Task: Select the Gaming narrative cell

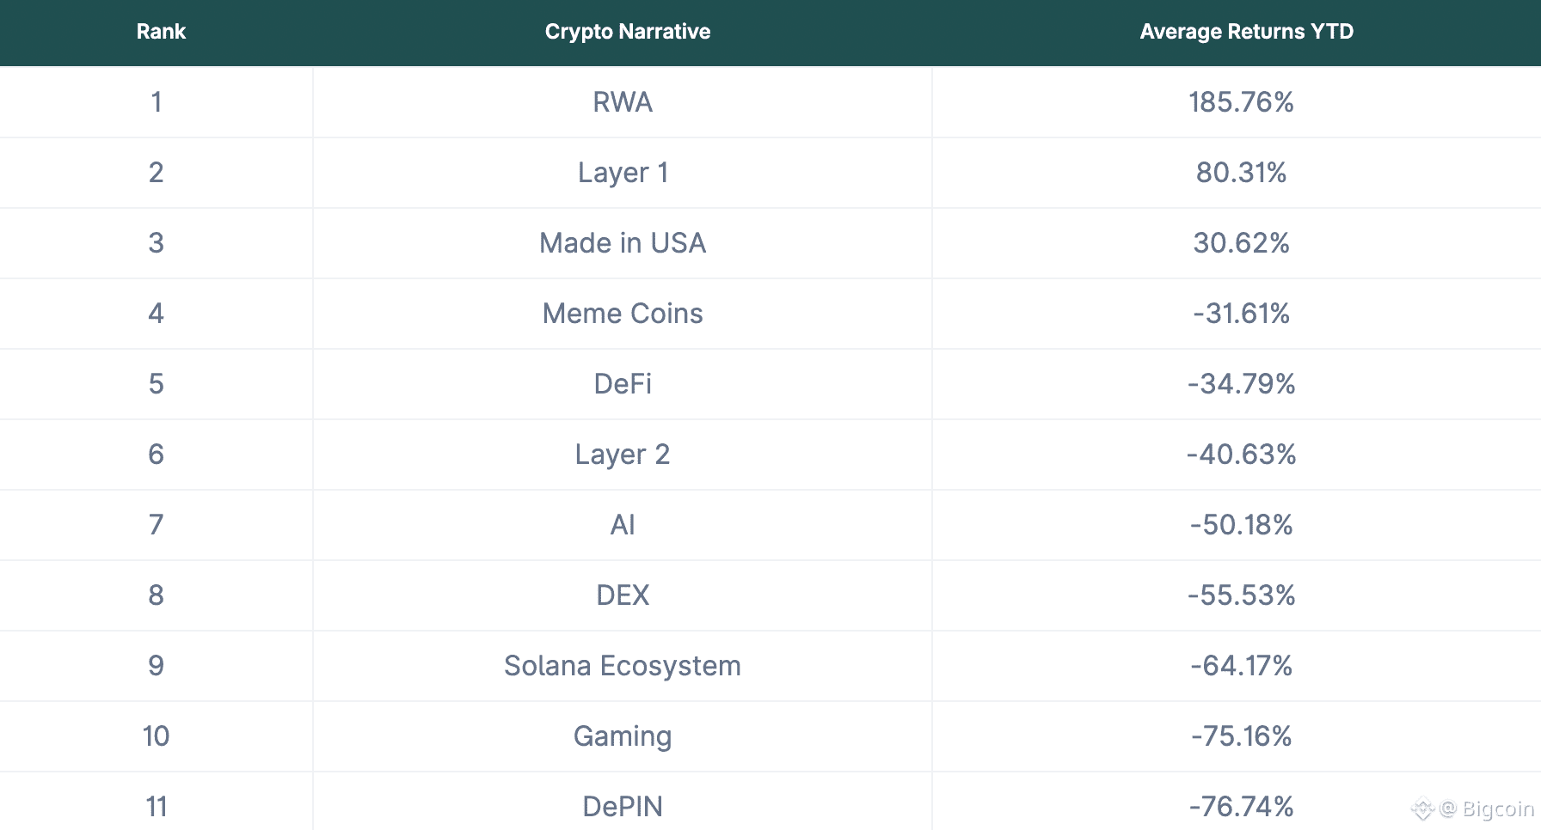Action: click(623, 736)
